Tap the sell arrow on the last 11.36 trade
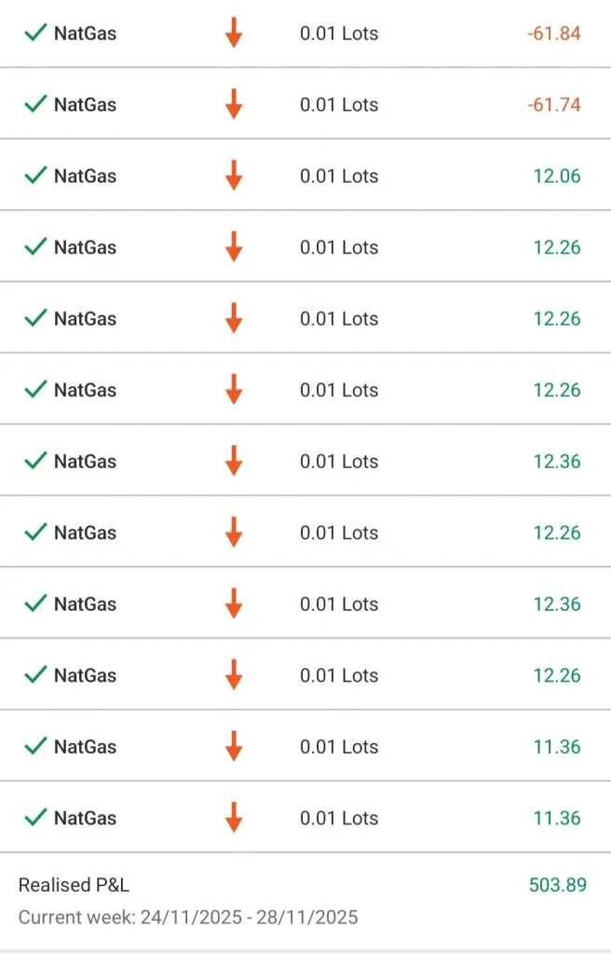This screenshot has width=611, height=955. [x=234, y=818]
